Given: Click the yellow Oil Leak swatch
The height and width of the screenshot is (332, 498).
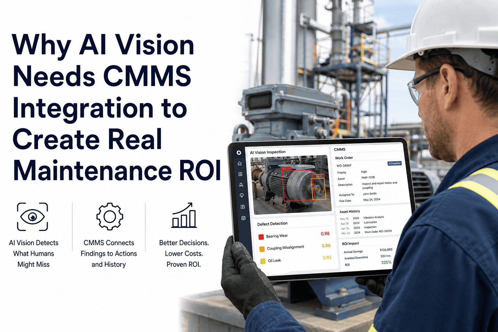Looking at the screenshot, I should [263, 261].
